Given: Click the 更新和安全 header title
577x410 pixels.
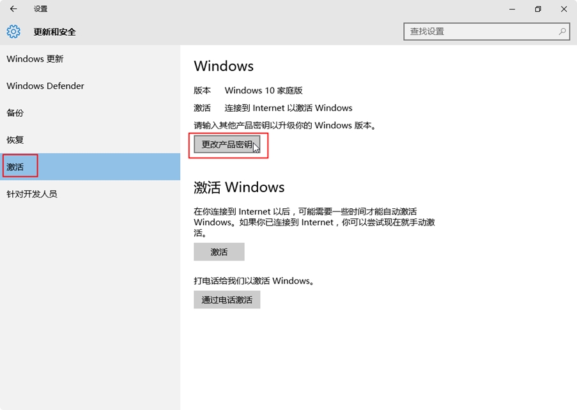Looking at the screenshot, I should tap(55, 32).
